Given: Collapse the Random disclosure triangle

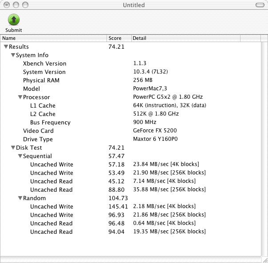Looking at the screenshot, I should coord(20,198).
